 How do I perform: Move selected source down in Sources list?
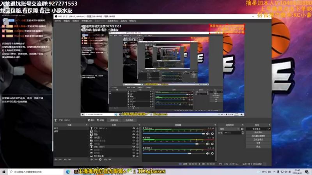pos(110,159)
